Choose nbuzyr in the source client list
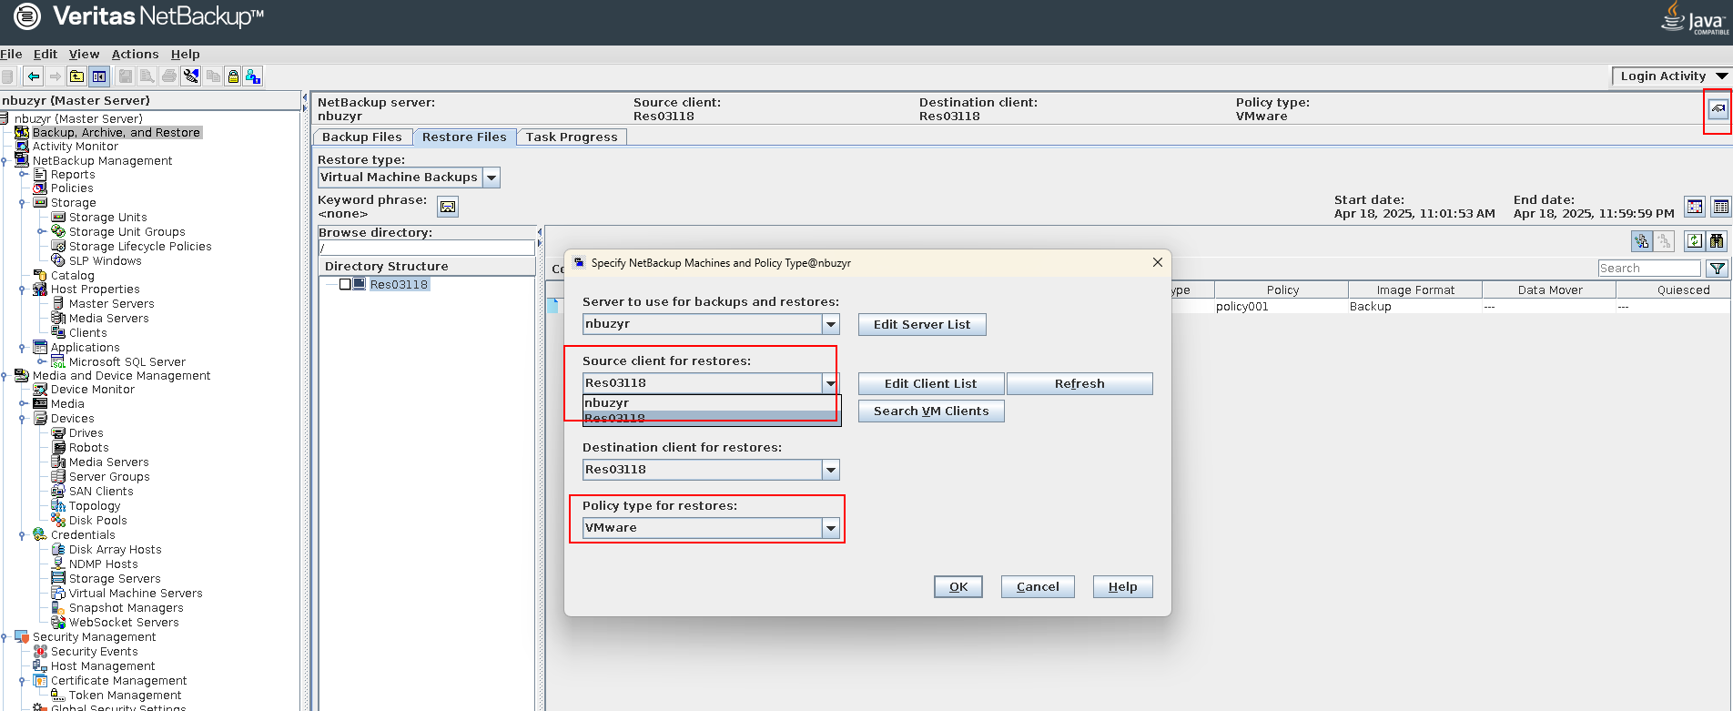 pos(710,403)
